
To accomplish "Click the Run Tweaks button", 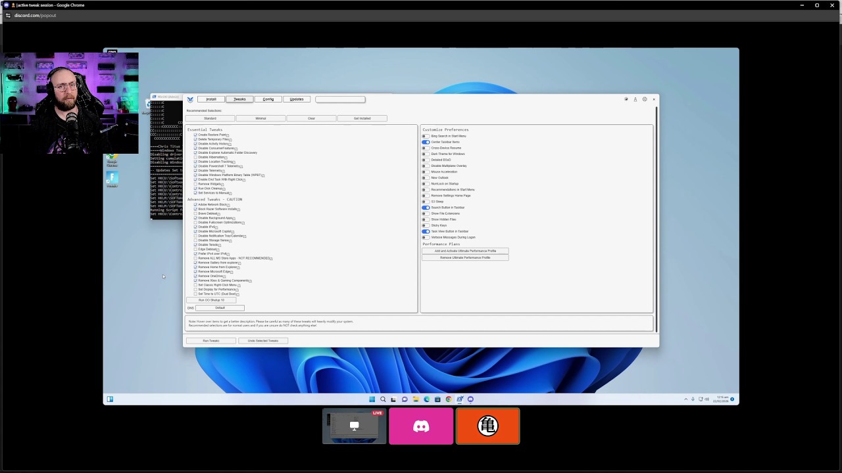I will point(210,341).
